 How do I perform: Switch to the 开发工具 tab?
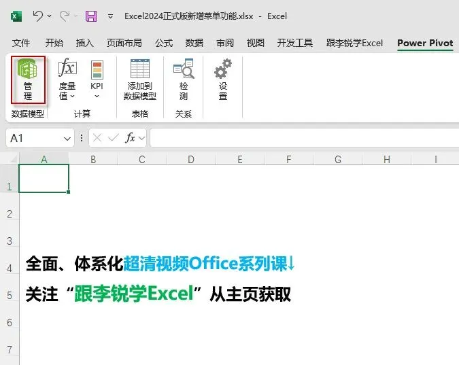(x=294, y=43)
